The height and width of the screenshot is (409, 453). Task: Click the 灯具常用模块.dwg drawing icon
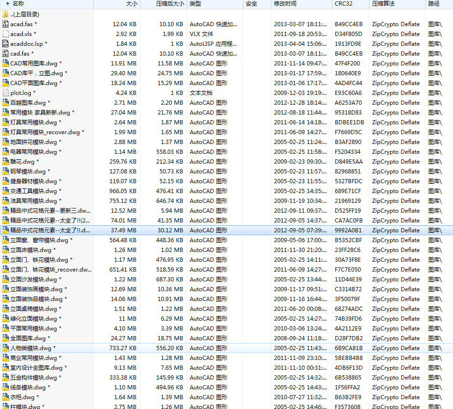[x=5, y=122]
